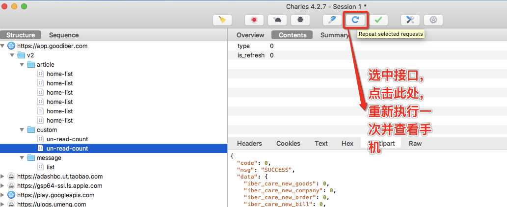Screen dimensions: 507x207
Task: Click the type parameter row
Action: (367, 46)
